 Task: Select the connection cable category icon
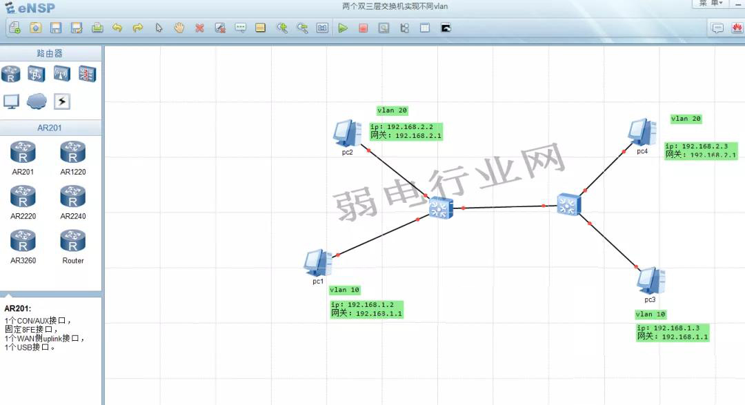(x=62, y=101)
